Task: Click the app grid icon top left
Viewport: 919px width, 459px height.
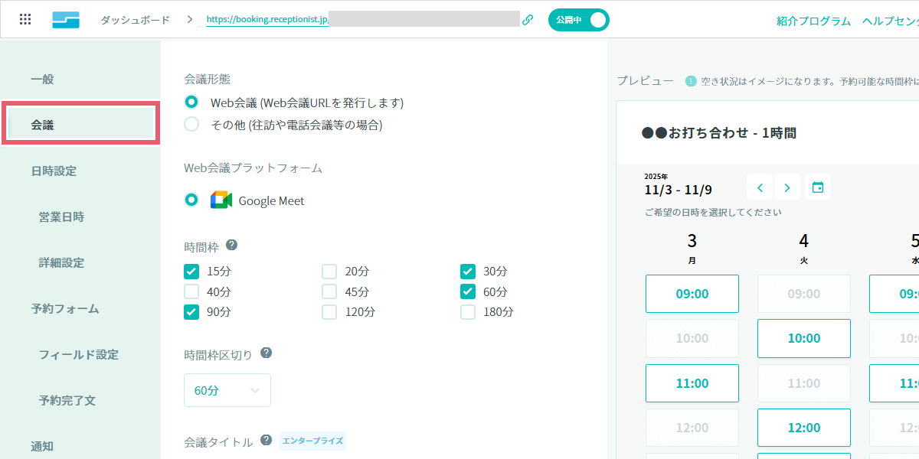Action: tap(25, 18)
